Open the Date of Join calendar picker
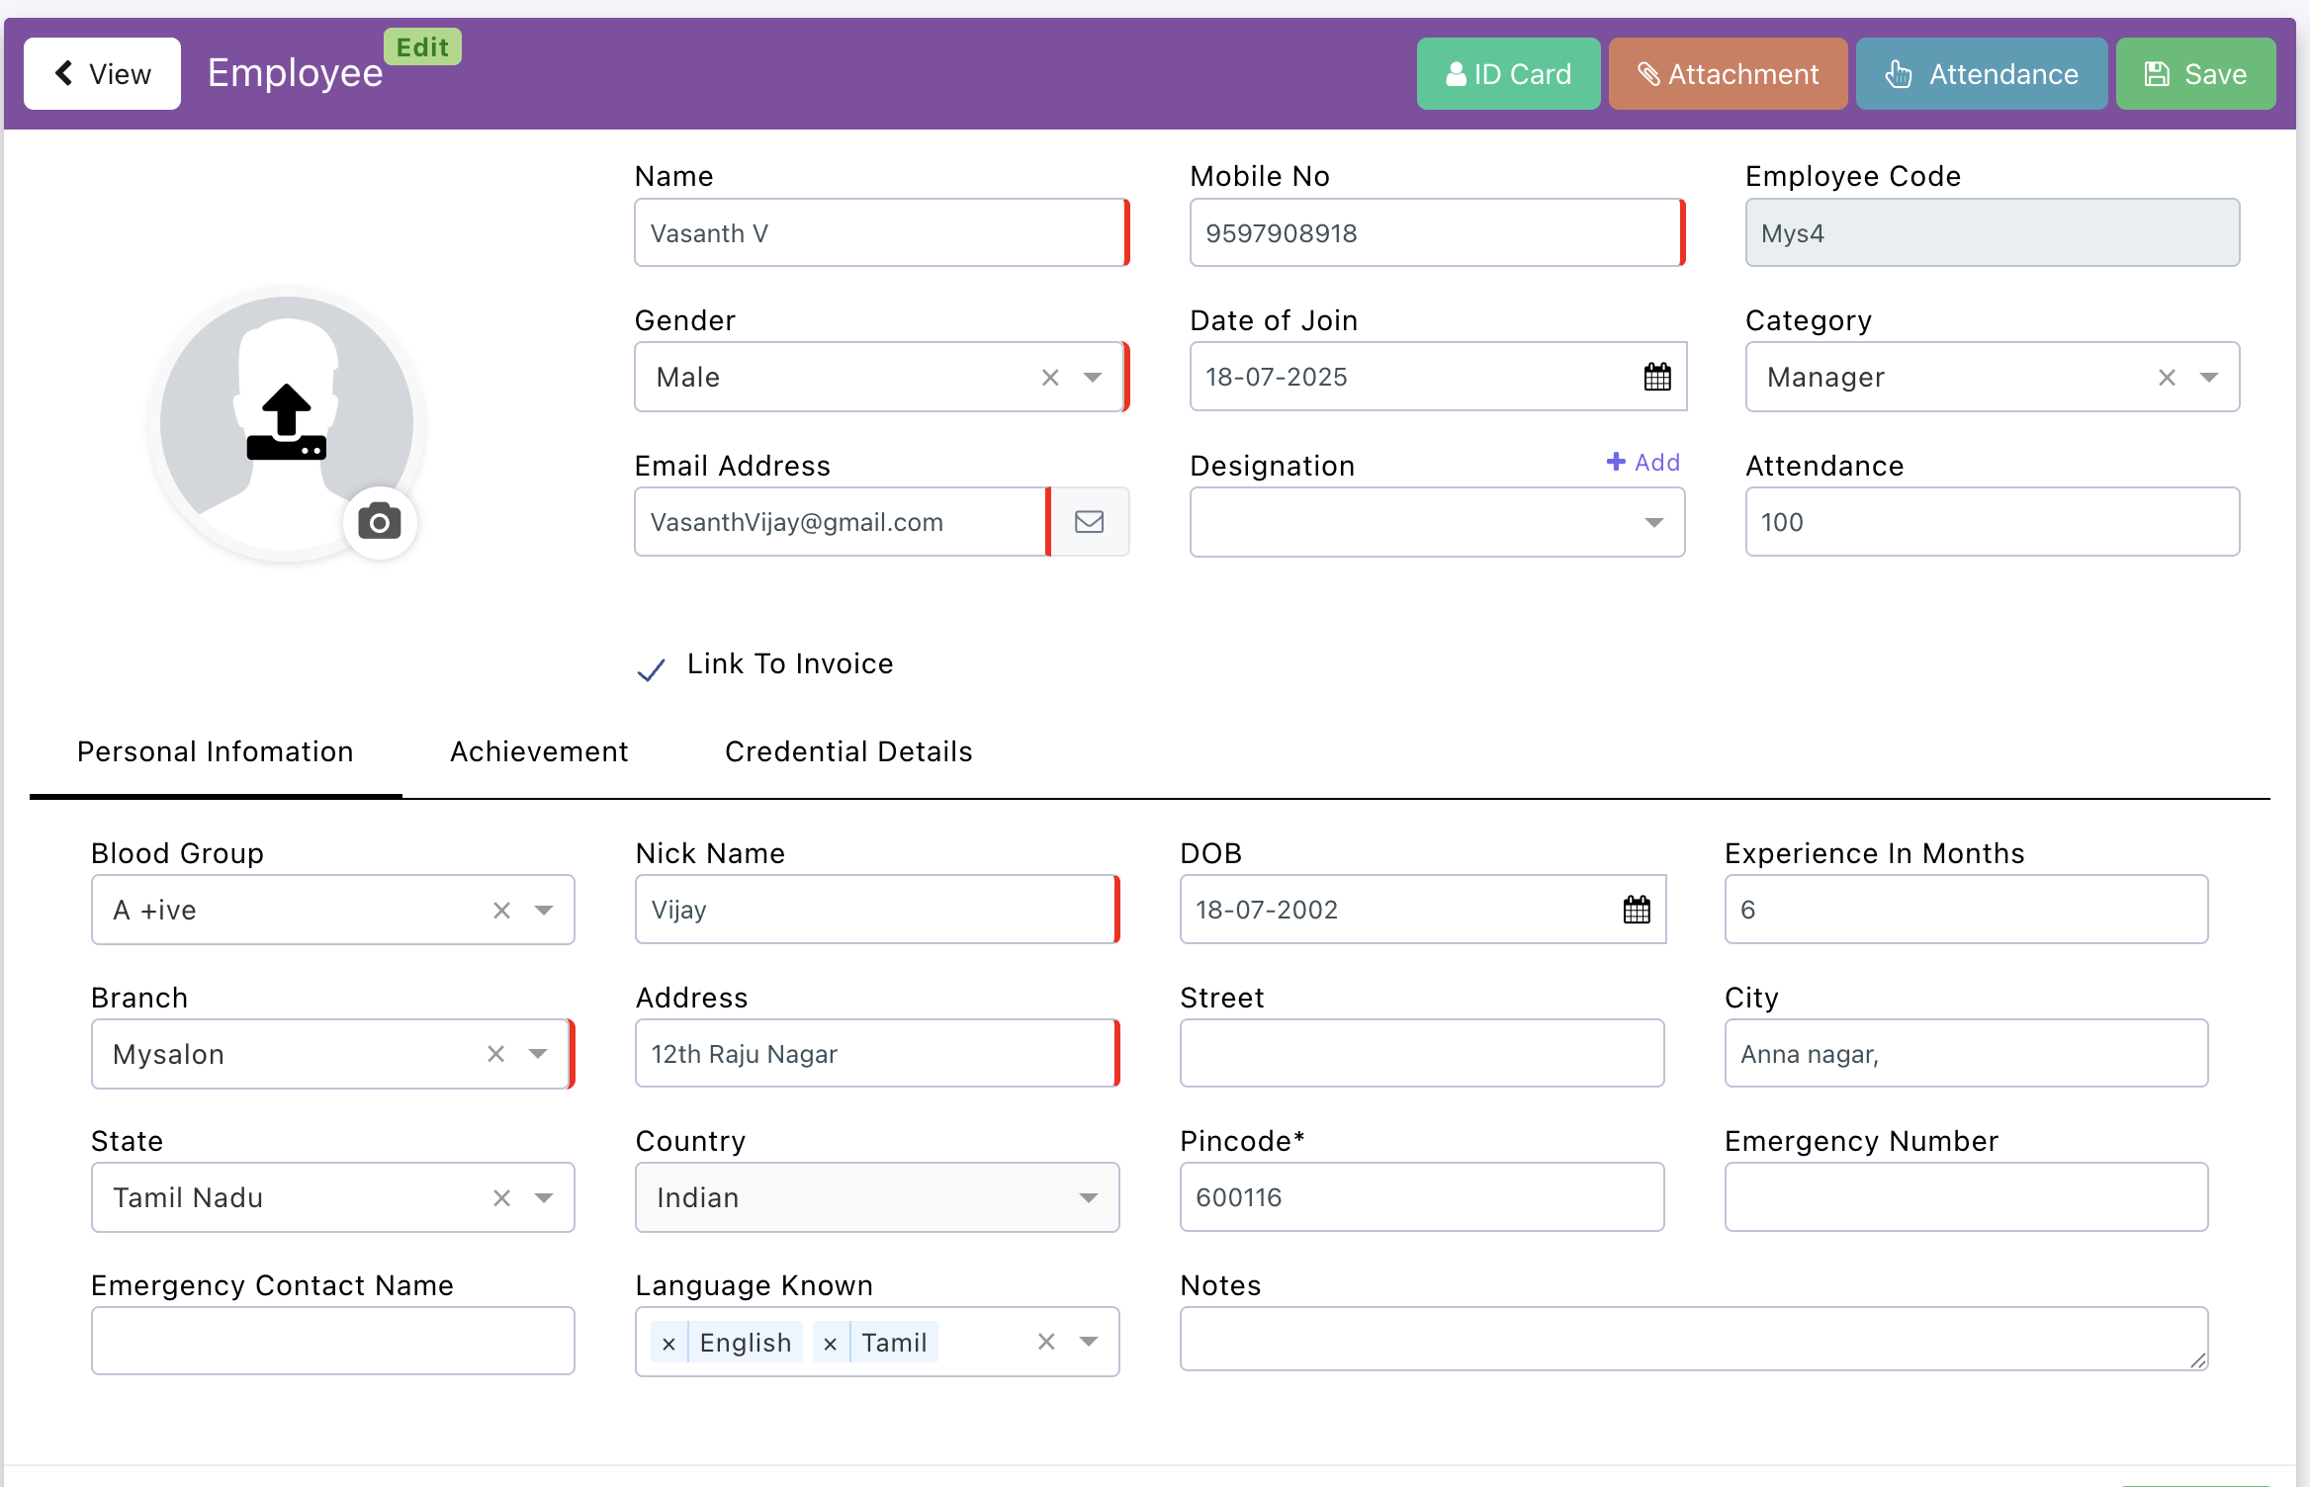 pyautogui.click(x=1657, y=377)
